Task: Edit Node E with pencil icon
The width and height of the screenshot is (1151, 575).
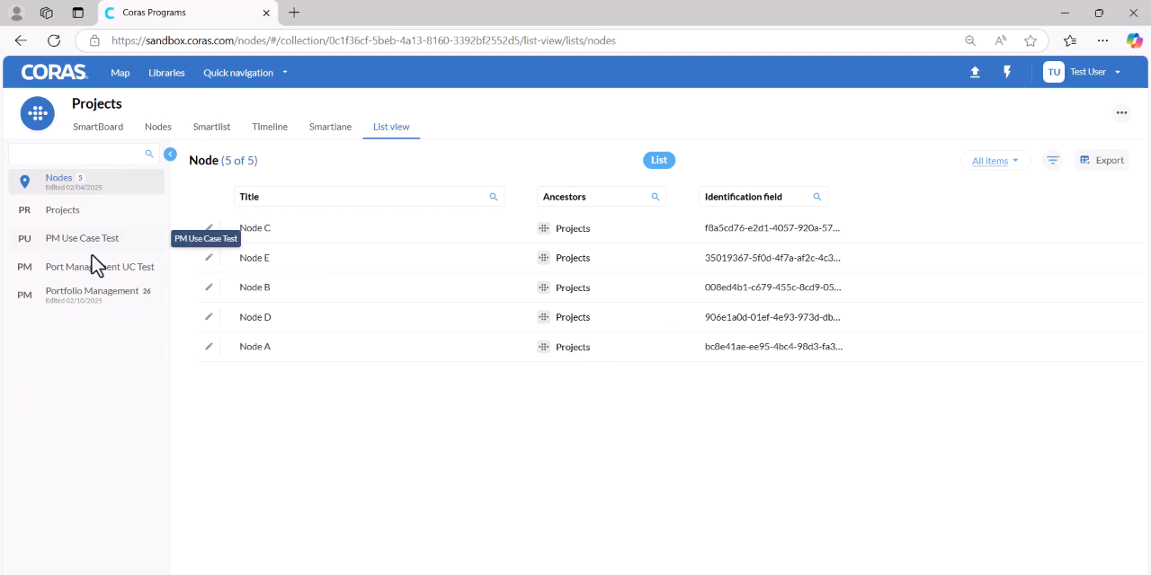Action: [209, 258]
